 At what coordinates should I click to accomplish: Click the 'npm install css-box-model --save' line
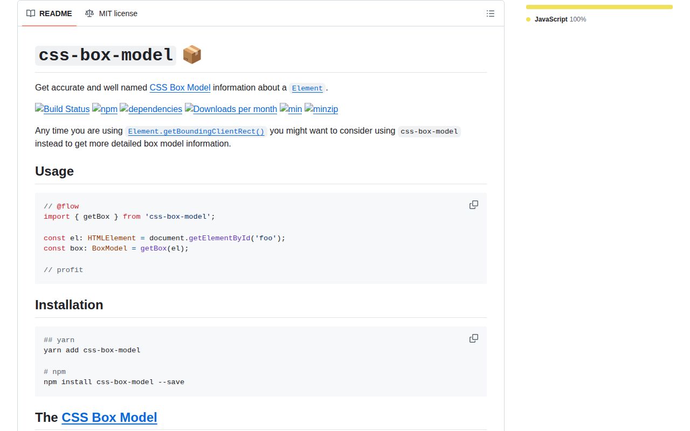click(x=114, y=382)
